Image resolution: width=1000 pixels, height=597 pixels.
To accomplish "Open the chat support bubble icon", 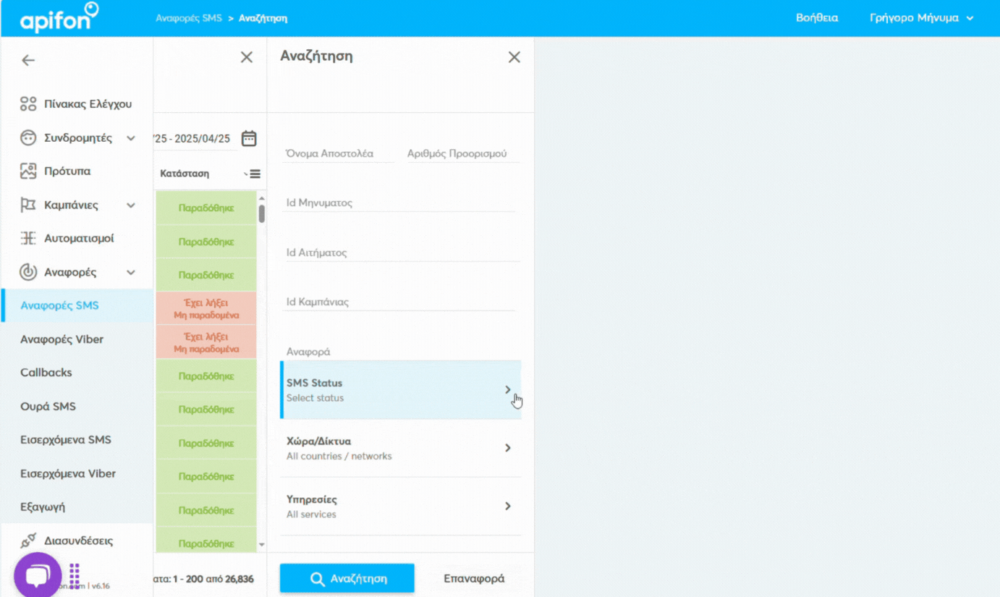I will coord(37,574).
